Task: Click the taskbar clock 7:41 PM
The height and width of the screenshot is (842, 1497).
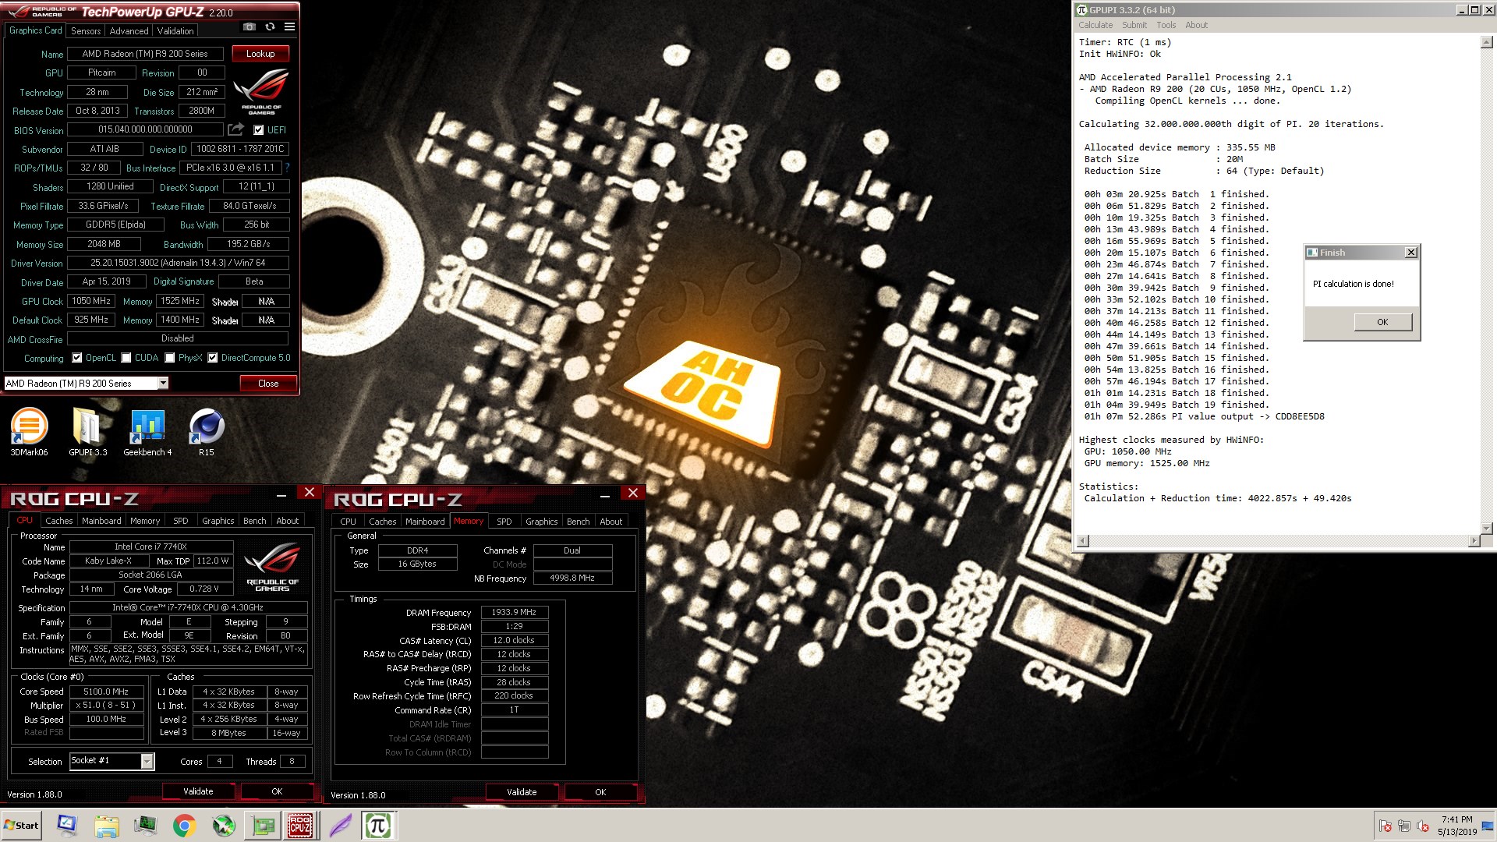Action: point(1456,819)
